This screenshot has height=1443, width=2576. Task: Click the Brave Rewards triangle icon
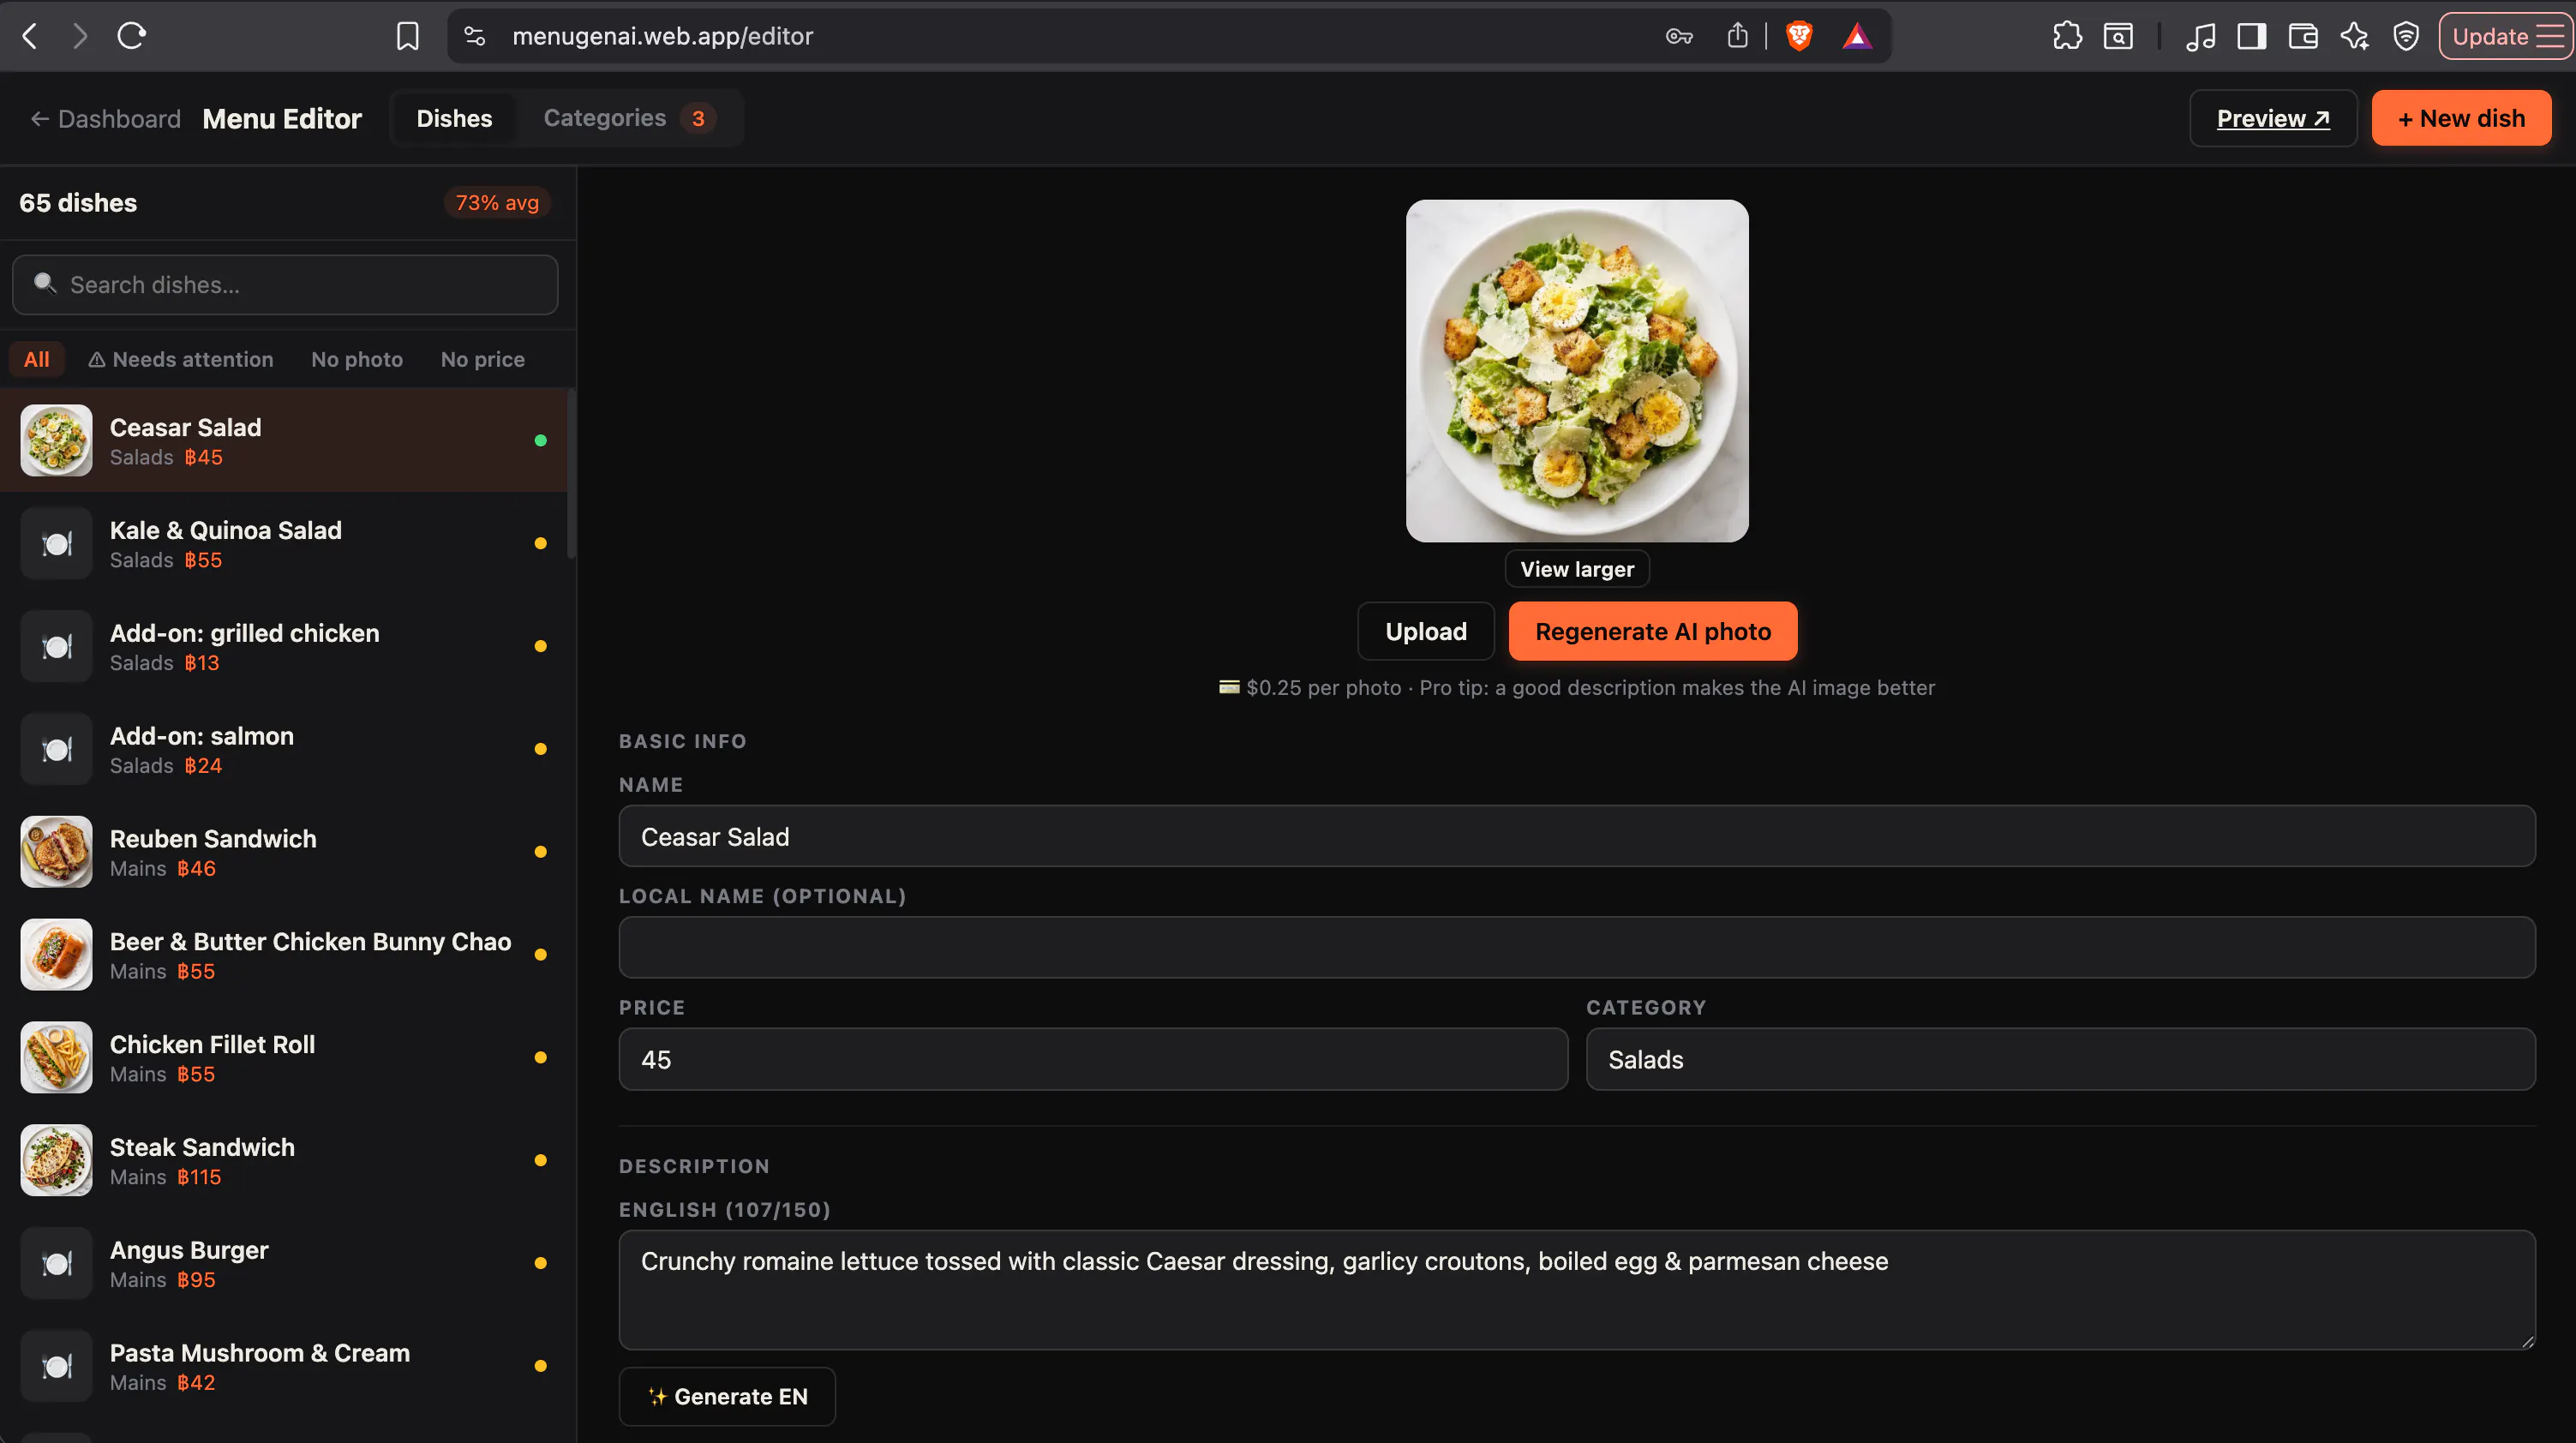point(1857,36)
